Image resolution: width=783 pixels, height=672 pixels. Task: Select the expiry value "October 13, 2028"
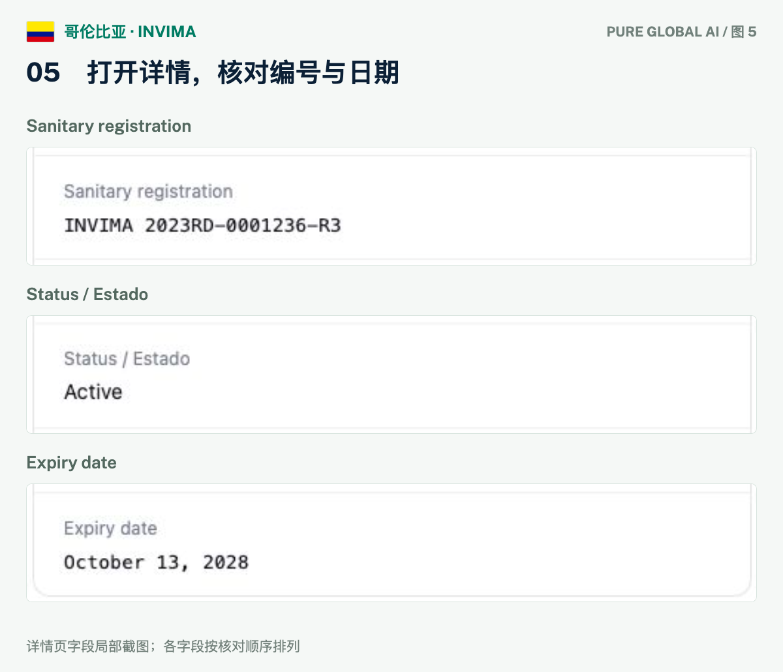pos(156,562)
